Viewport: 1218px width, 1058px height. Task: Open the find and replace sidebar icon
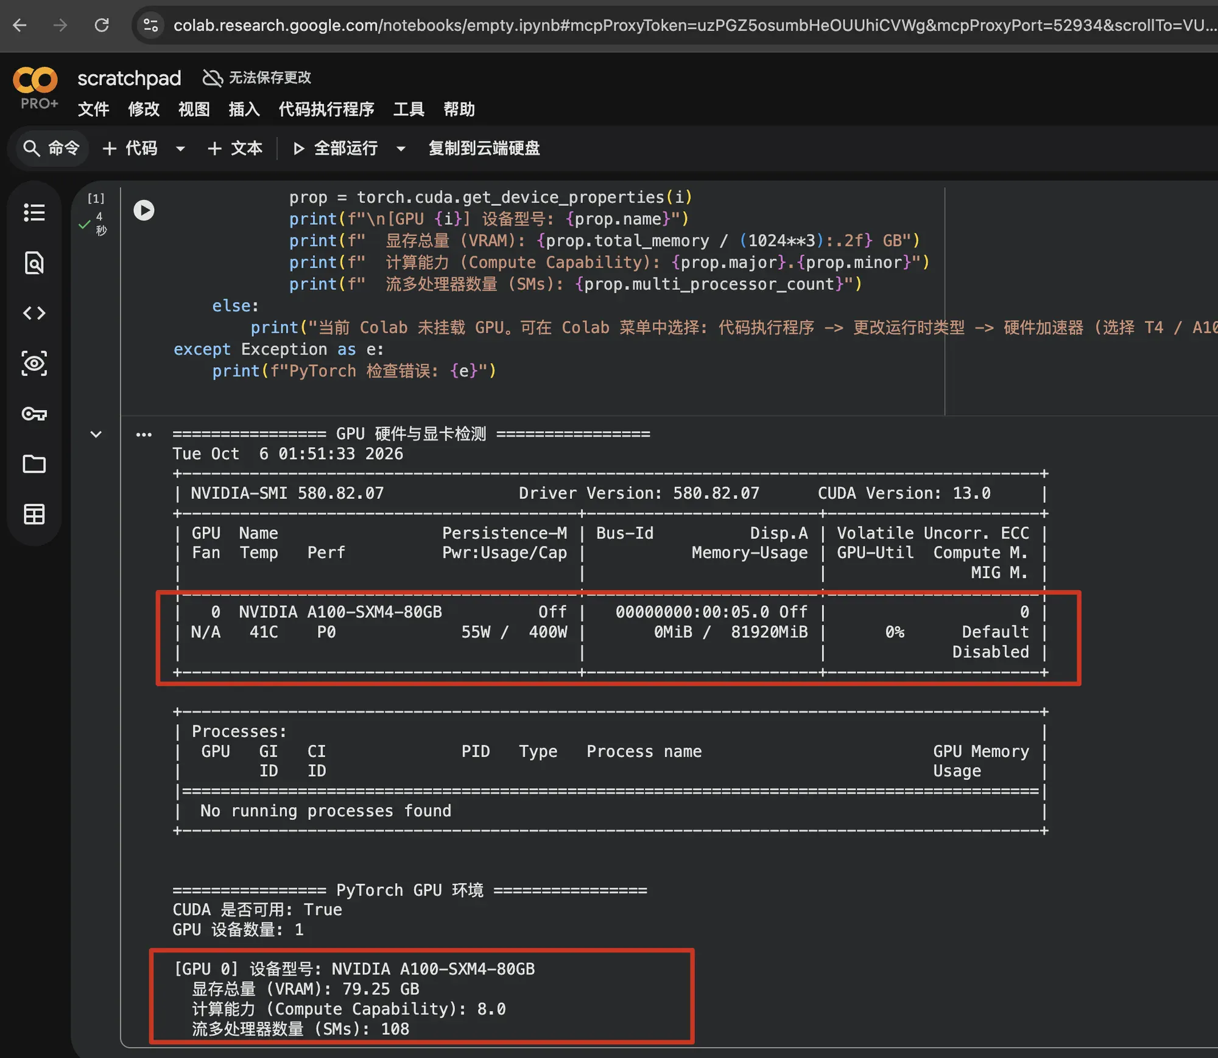pos(34,263)
